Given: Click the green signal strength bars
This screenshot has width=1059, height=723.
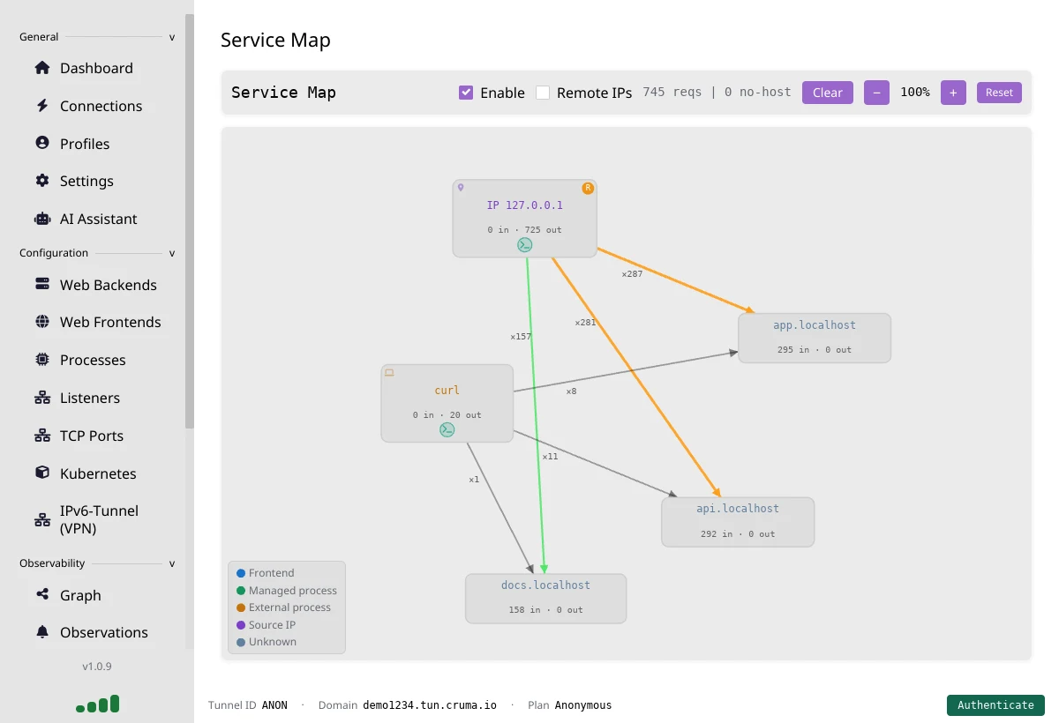Looking at the screenshot, I should click(98, 704).
